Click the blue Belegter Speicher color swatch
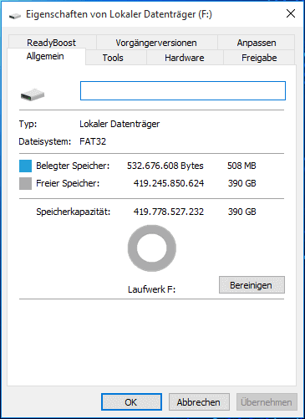Screen dimensions: 305x419 25,166
